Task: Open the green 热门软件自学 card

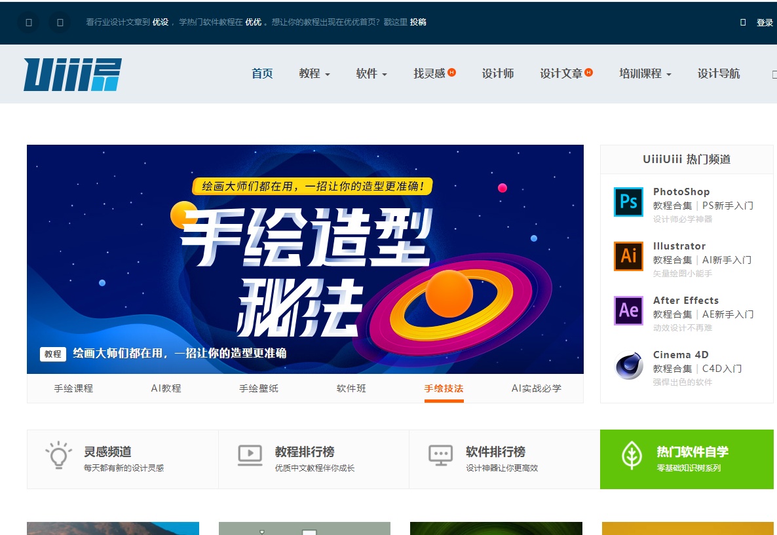Action: pos(687,459)
